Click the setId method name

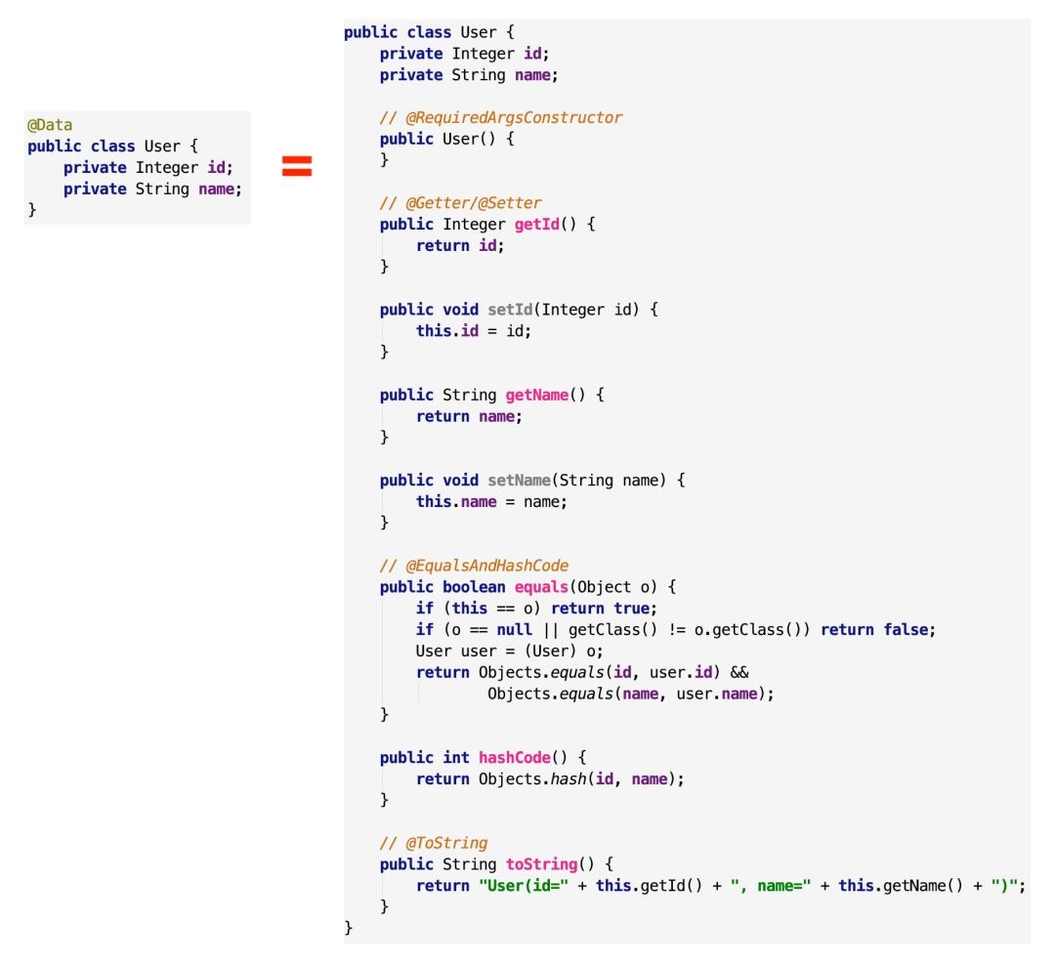tap(510, 310)
